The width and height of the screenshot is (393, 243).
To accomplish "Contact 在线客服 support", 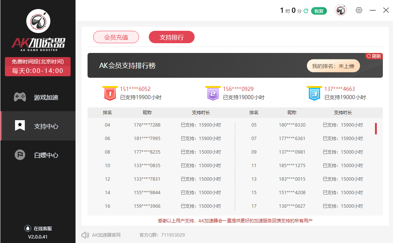I will pos(38,228).
